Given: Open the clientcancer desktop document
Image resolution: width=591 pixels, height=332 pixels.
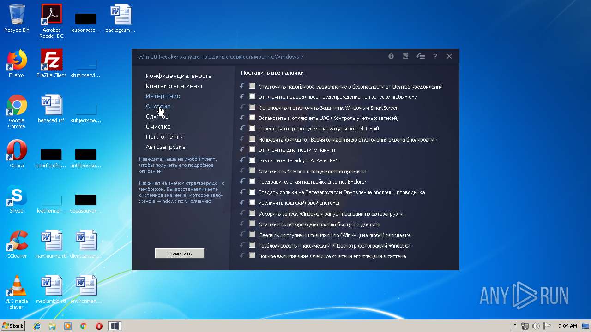Looking at the screenshot, I should (86, 244).
